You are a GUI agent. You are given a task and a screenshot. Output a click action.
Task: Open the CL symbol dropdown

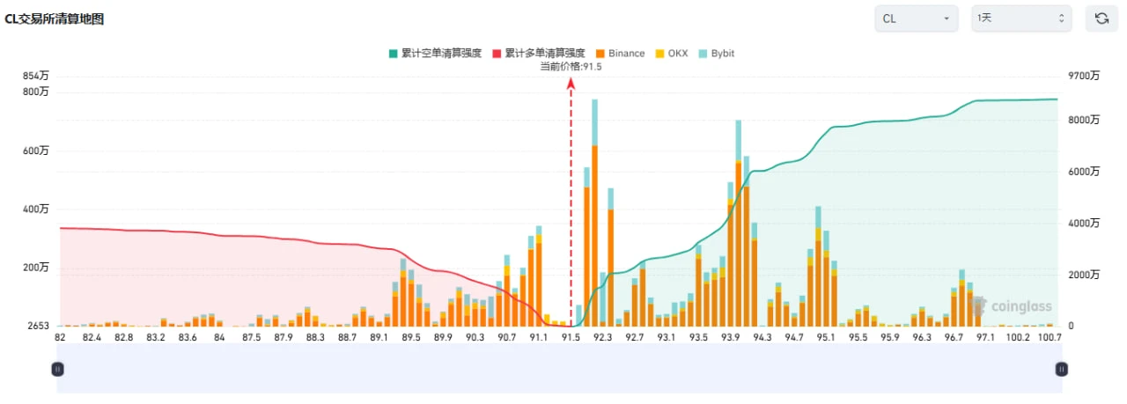(917, 18)
